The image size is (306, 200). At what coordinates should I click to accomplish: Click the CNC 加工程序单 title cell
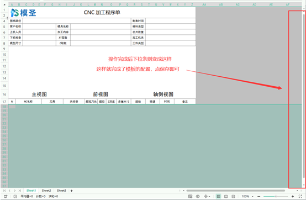click(x=102, y=13)
